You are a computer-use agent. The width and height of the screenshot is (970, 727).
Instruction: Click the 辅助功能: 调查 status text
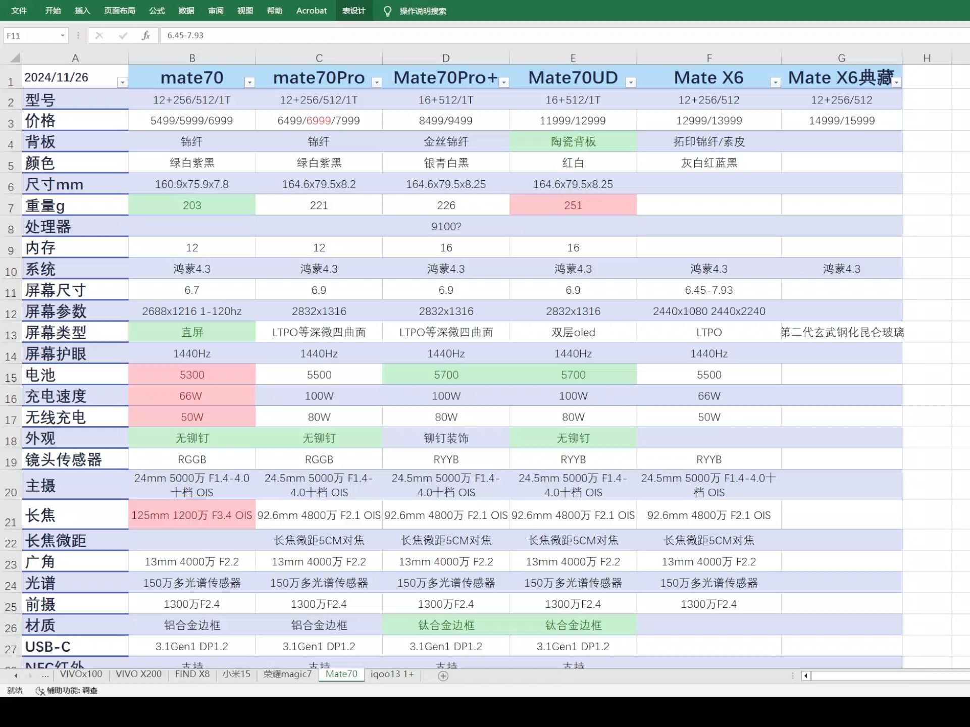[72, 691]
